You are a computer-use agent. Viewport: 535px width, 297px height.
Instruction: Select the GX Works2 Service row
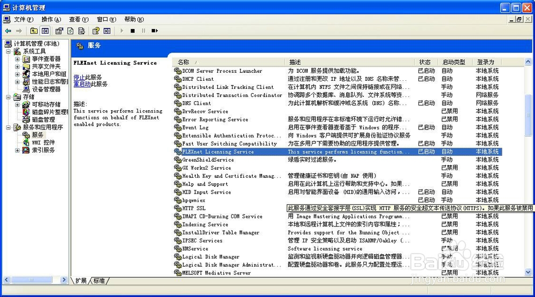click(x=338, y=168)
